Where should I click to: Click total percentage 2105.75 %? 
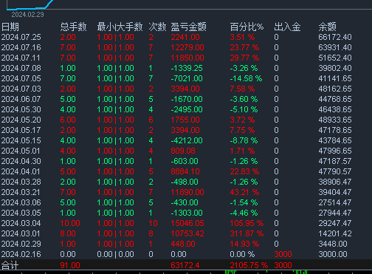click(249, 265)
